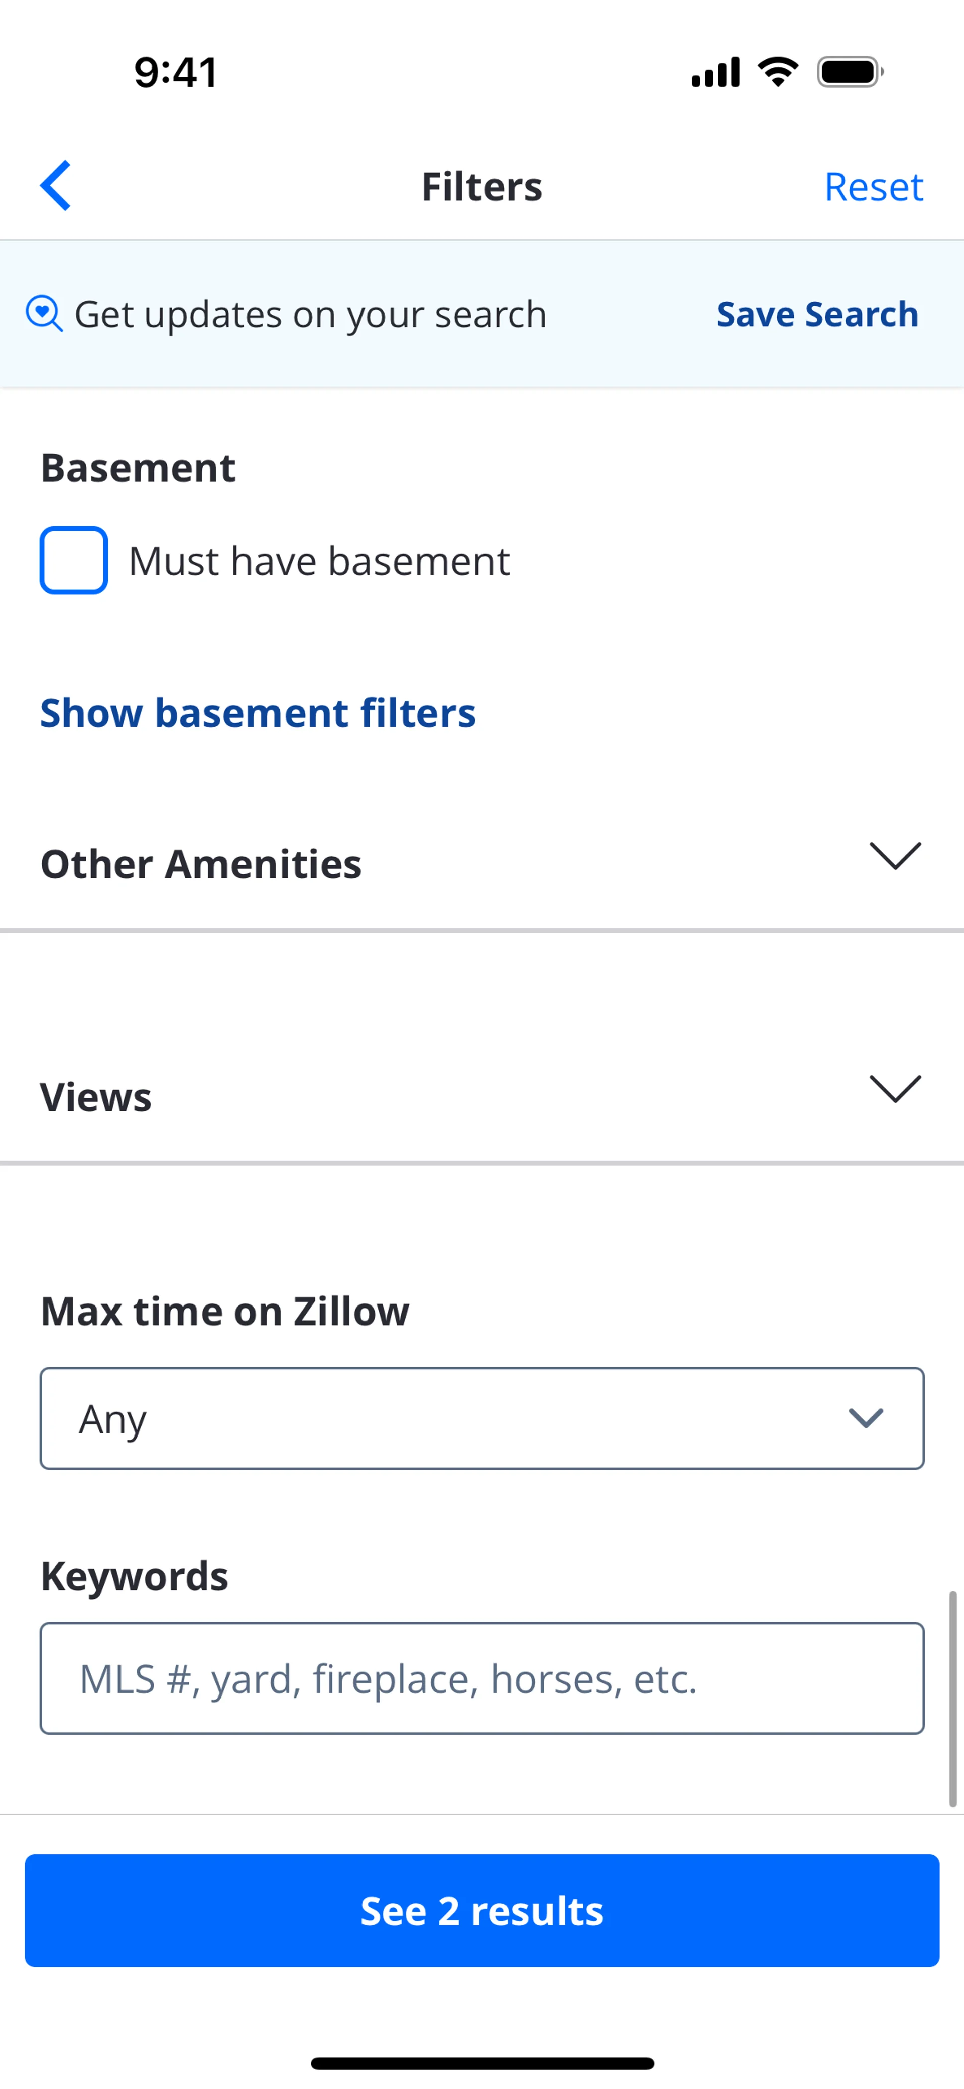Tap the Wi-Fi status icon
This screenshot has height=2089, width=964.
pyautogui.click(x=777, y=72)
